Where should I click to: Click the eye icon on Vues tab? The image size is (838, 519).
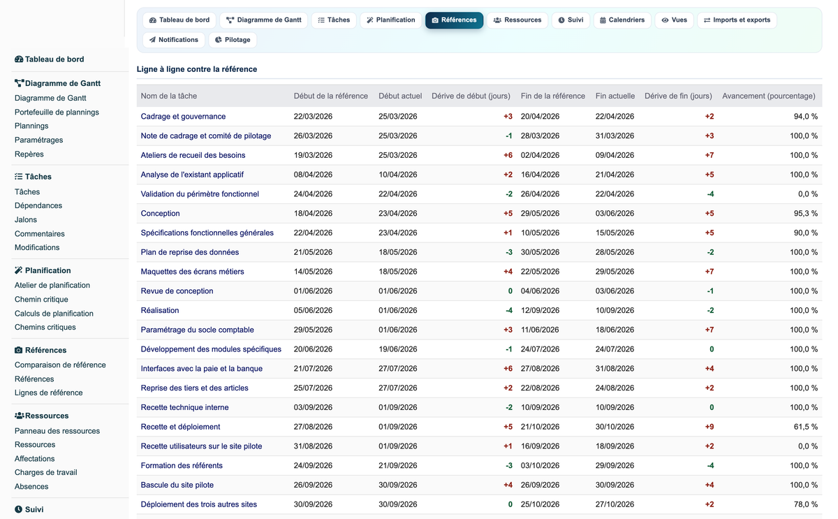[666, 20]
